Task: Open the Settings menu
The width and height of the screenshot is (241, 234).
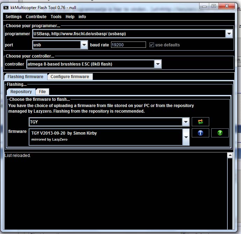Action: point(14,17)
